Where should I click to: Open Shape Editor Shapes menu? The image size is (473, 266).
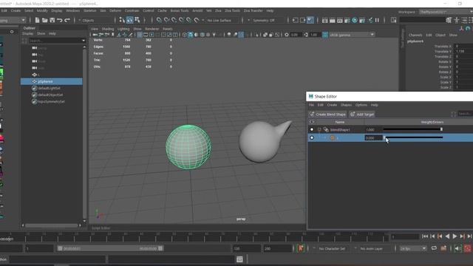pyautogui.click(x=346, y=105)
